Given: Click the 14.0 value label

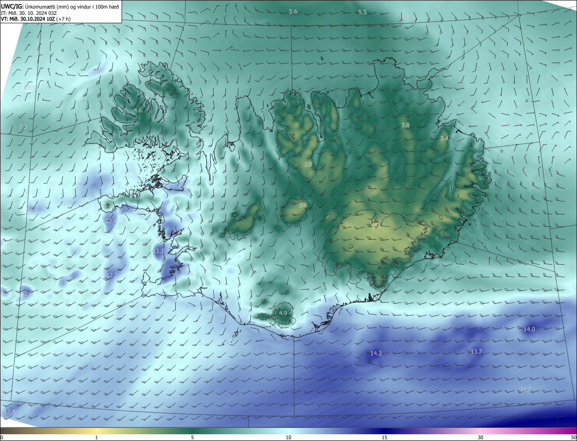Looking at the screenshot, I should (529, 330).
